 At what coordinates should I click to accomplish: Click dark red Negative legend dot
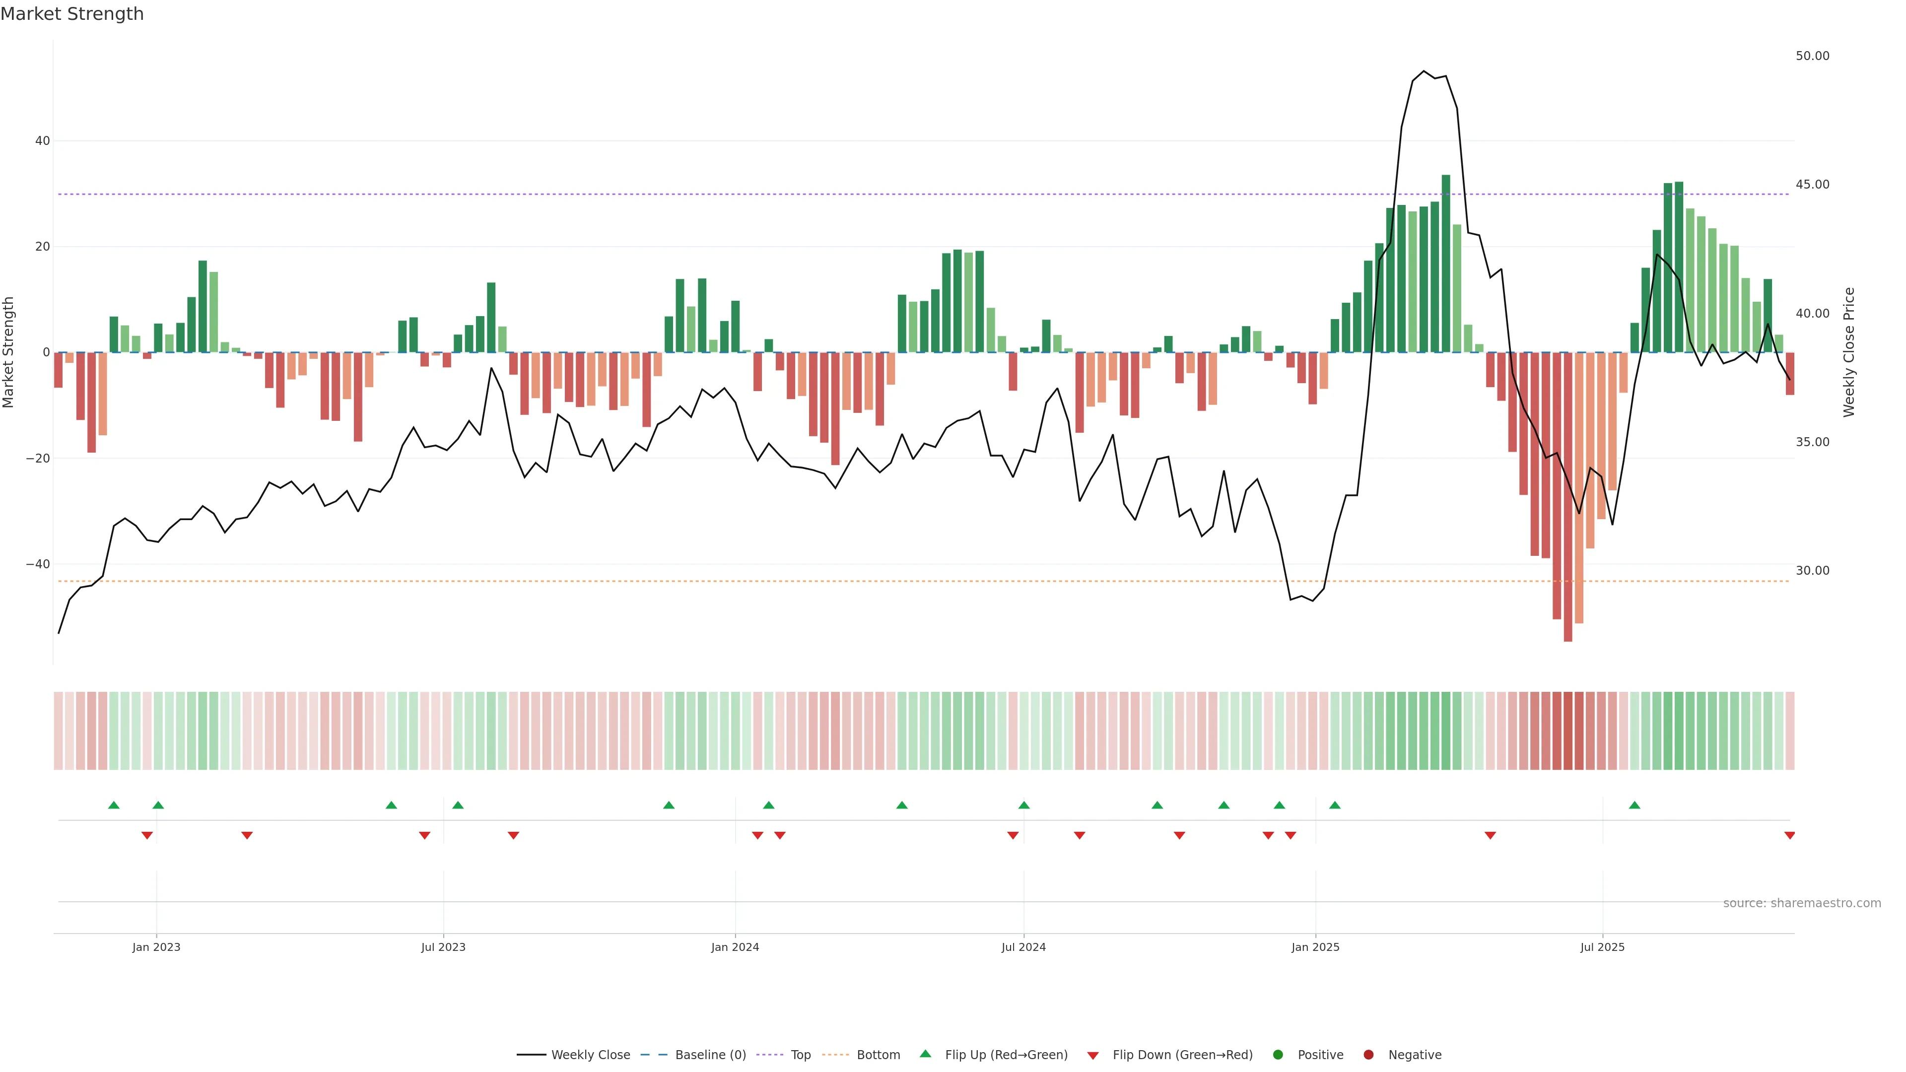click(1368, 1055)
